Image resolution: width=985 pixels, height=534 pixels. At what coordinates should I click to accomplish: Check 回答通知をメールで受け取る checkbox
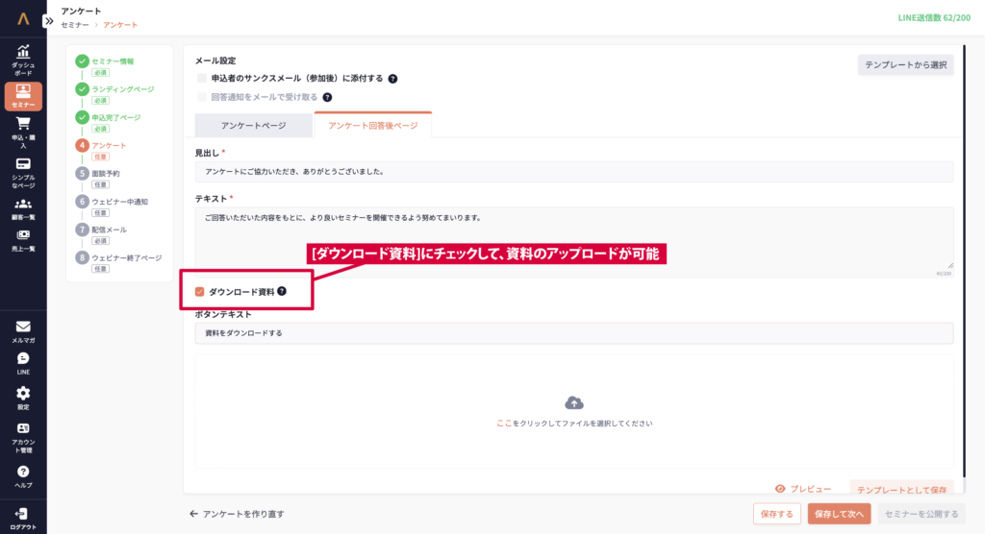(x=202, y=97)
